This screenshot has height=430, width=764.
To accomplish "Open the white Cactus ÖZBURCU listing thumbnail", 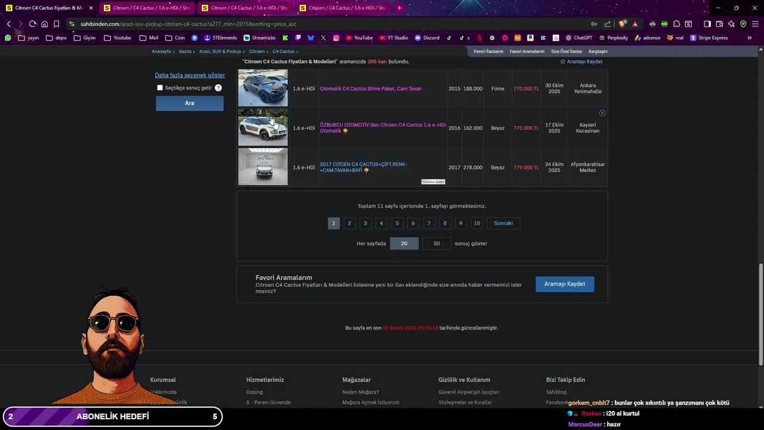I will tap(263, 127).
